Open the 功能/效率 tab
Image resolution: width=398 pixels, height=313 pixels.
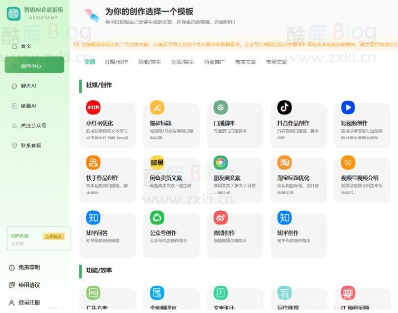coord(150,62)
